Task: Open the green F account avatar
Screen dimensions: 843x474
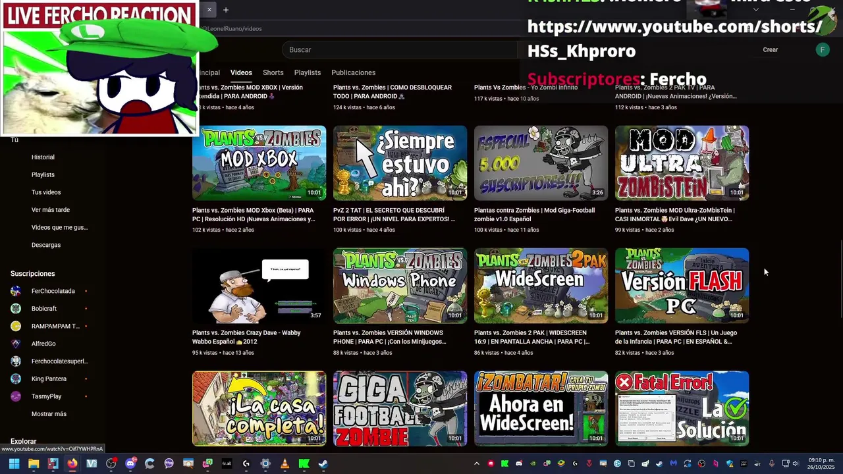Action: 822,49
